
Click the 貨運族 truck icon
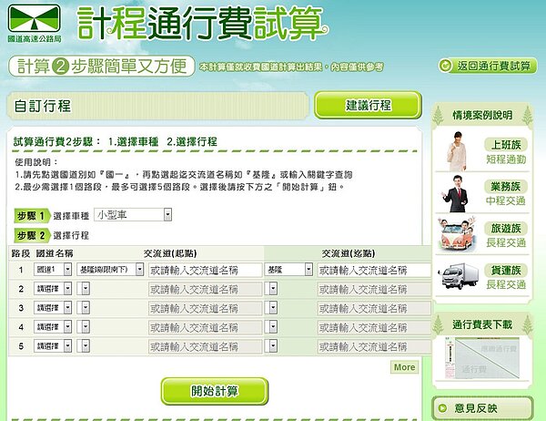coord(457,277)
